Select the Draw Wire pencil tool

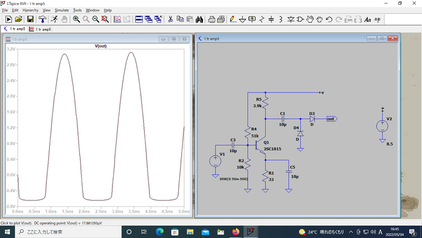pyautogui.click(x=233, y=19)
